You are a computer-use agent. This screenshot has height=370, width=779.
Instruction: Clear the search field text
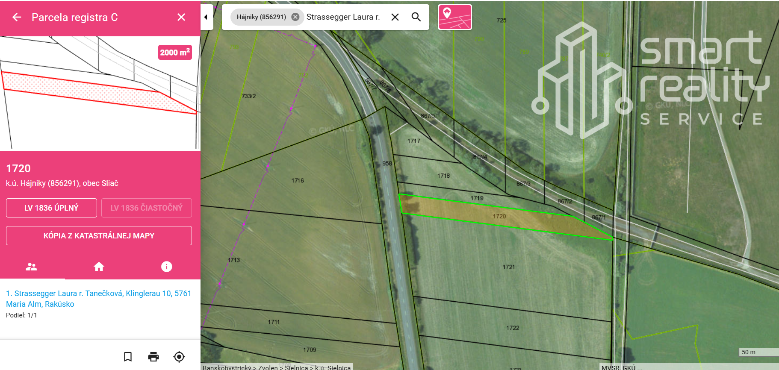pos(395,17)
